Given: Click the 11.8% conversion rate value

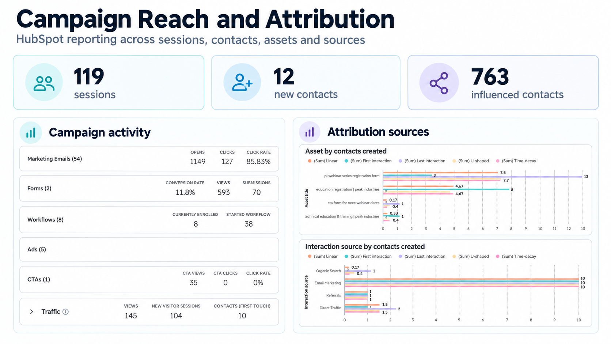Looking at the screenshot, I should click(185, 192).
